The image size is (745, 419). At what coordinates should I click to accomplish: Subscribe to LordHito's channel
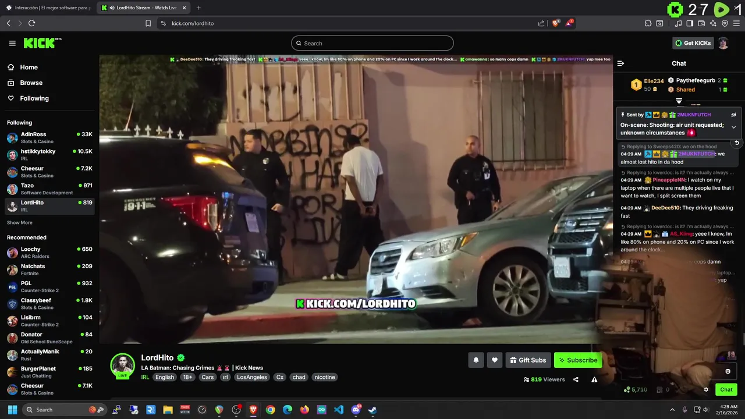[x=578, y=360]
